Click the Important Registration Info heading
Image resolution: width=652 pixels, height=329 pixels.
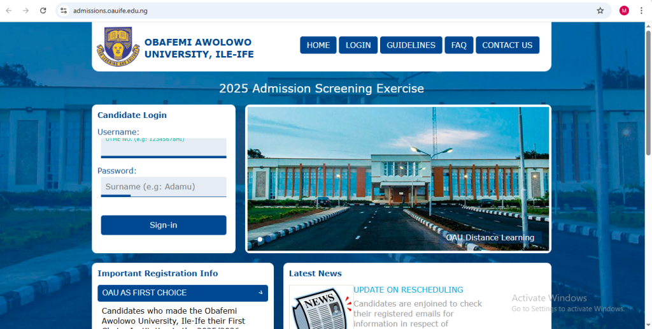tap(158, 273)
